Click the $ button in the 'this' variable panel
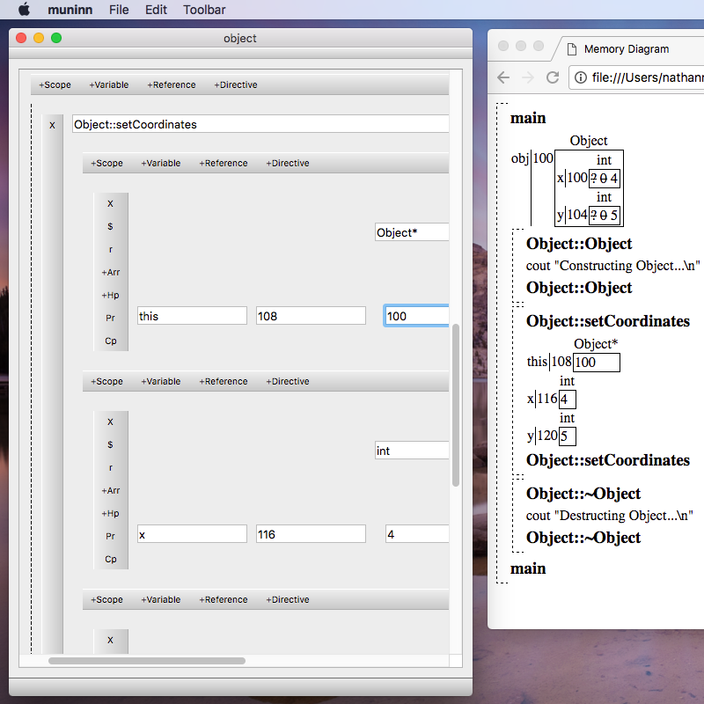The width and height of the screenshot is (704, 704). click(110, 226)
